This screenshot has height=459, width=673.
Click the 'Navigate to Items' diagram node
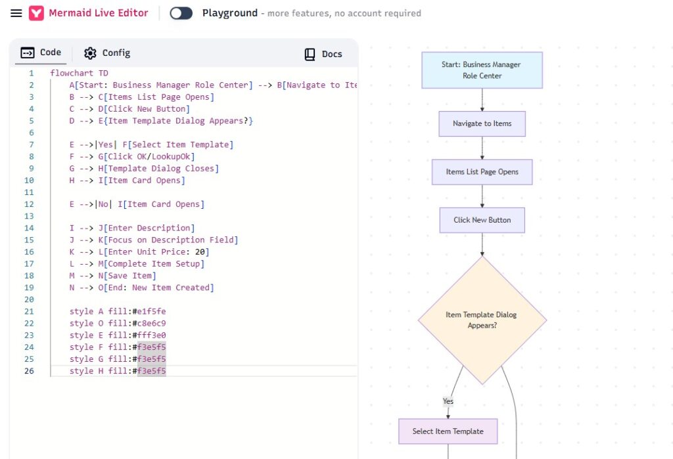pos(482,123)
